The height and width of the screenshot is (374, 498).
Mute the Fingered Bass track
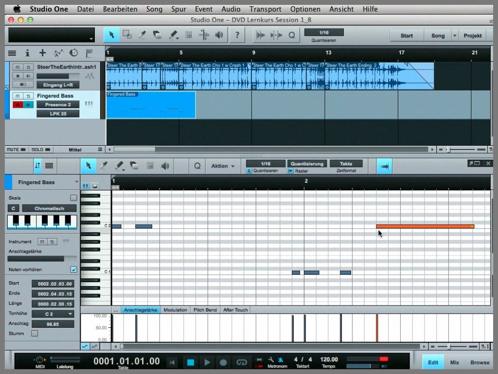point(18,96)
